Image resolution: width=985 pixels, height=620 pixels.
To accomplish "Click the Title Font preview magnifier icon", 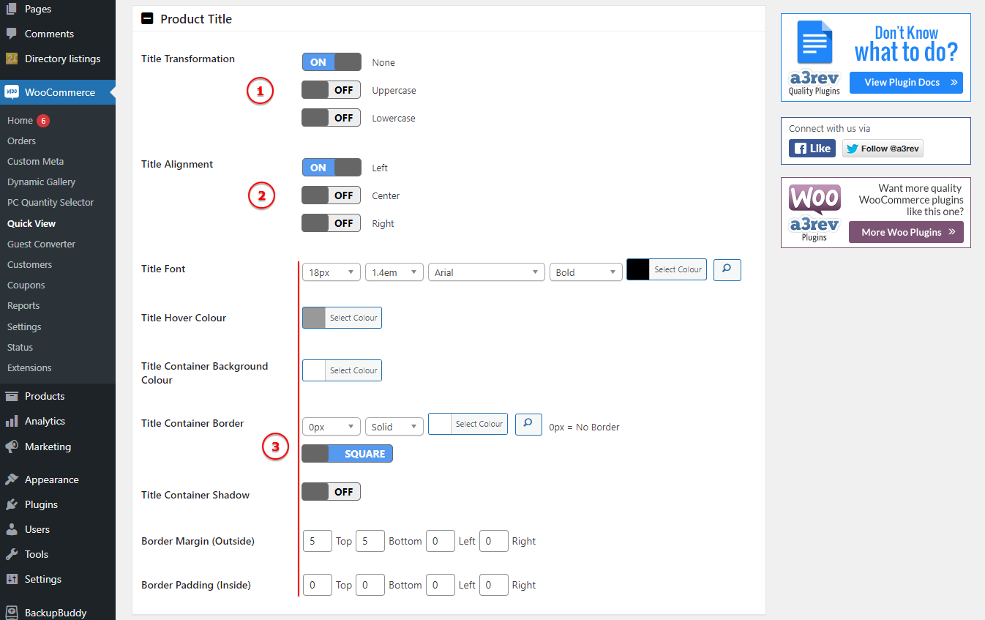I will pyautogui.click(x=727, y=269).
